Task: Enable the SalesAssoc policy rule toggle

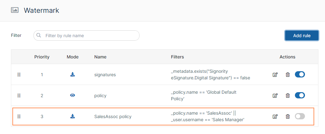Action: coord(300,116)
